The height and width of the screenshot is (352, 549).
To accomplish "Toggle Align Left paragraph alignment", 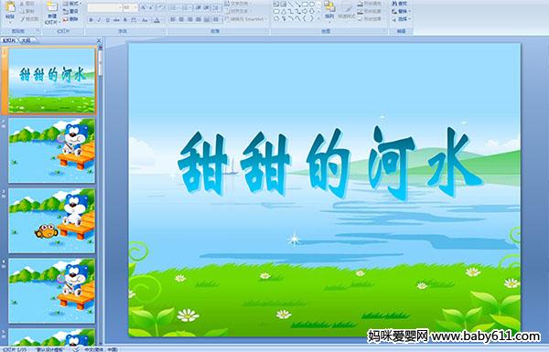I will 173,19.
